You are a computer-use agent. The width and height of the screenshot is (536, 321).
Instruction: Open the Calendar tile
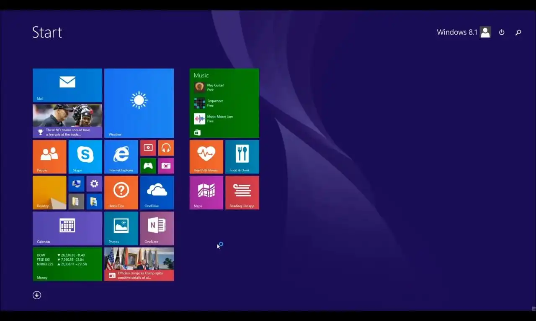[x=67, y=228]
